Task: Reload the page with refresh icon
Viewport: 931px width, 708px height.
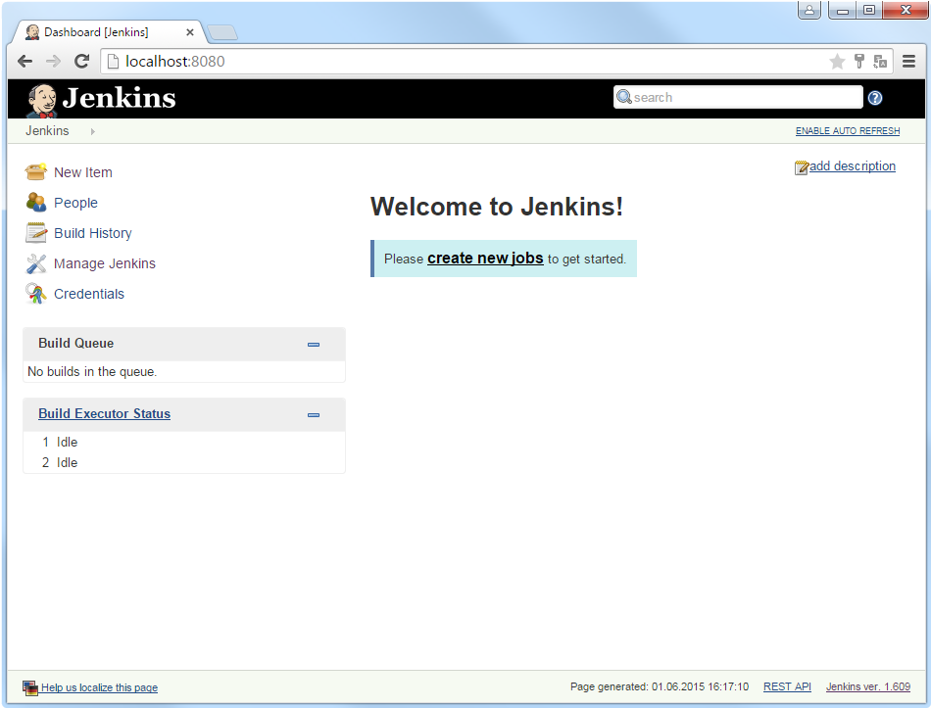Action: [82, 61]
